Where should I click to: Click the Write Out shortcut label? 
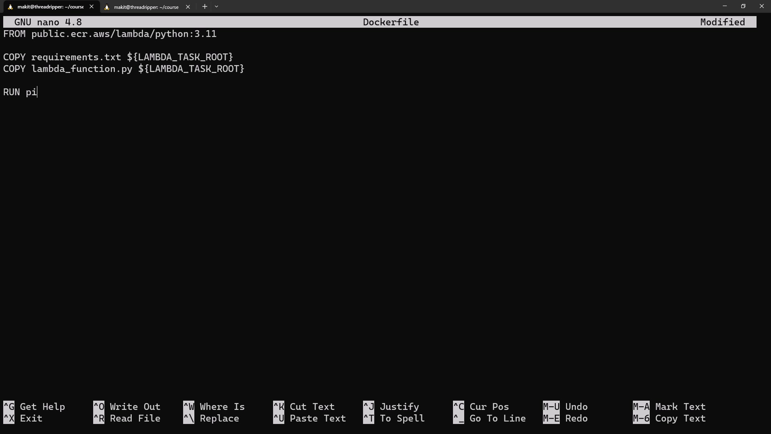pyautogui.click(x=135, y=407)
